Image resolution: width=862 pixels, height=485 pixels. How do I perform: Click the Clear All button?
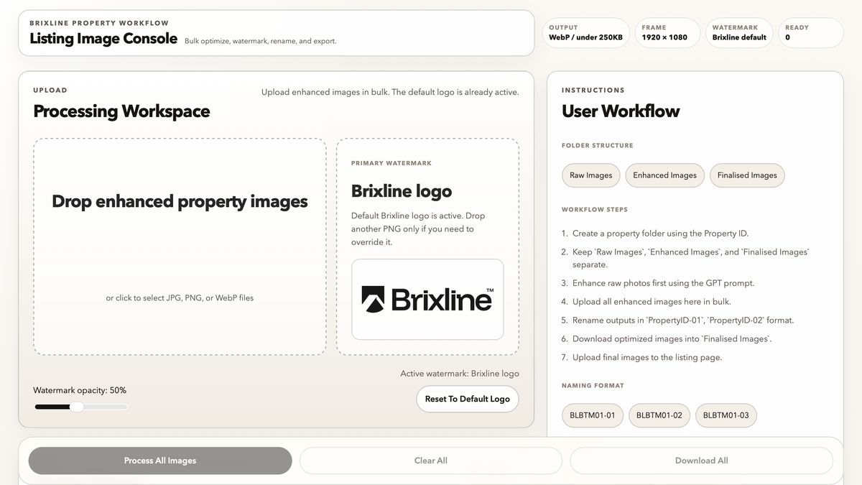point(431,461)
